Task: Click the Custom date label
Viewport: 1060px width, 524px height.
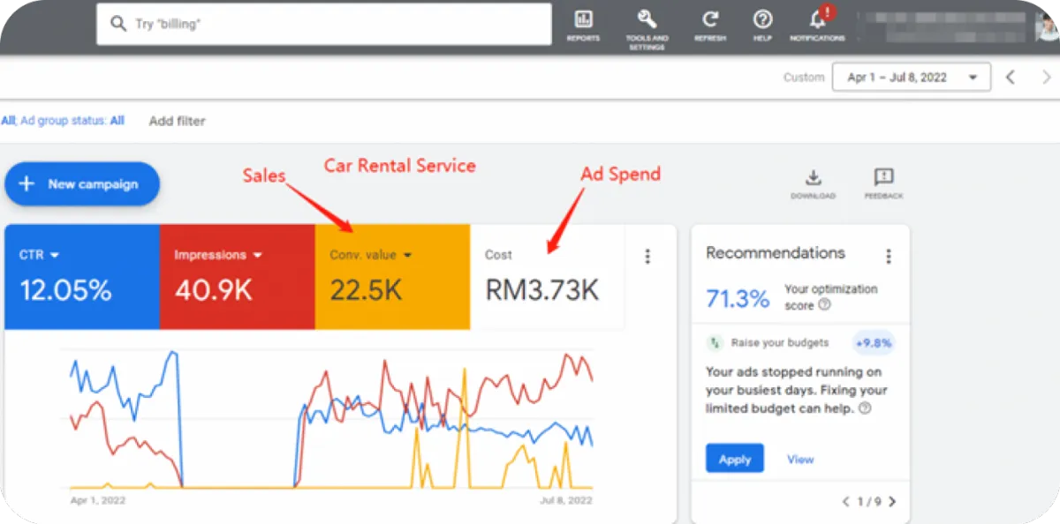Action: [x=804, y=78]
